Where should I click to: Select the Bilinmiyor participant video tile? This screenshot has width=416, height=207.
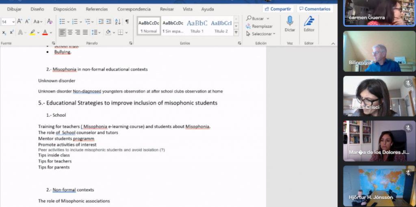(379, 51)
